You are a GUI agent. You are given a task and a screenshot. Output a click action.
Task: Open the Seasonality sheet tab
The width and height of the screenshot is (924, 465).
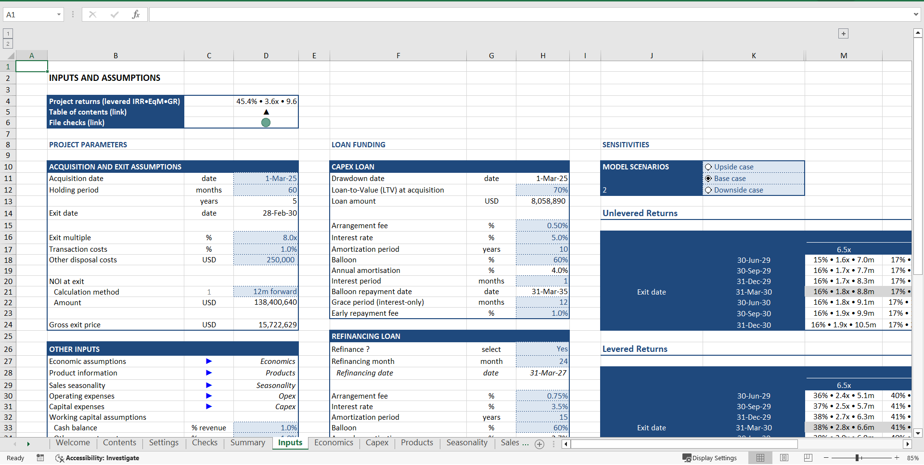click(467, 443)
